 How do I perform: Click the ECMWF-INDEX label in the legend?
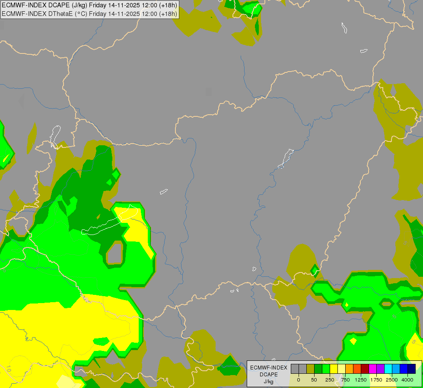269,368
